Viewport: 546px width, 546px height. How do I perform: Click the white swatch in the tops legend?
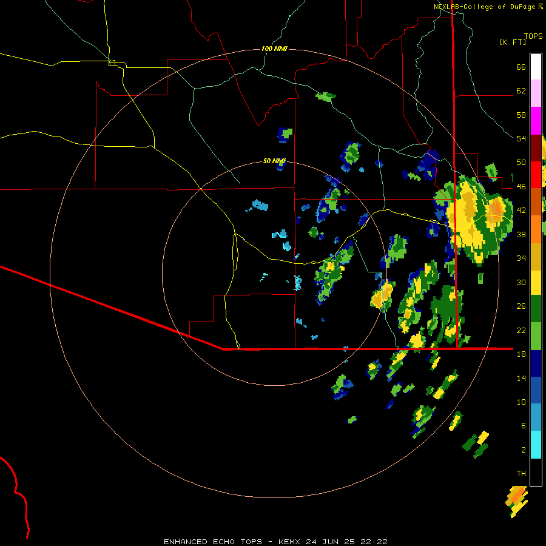point(536,67)
